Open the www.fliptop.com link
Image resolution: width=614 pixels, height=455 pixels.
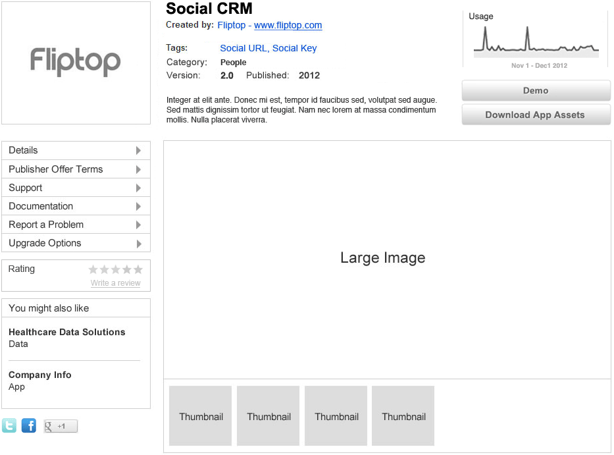click(x=288, y=25)
